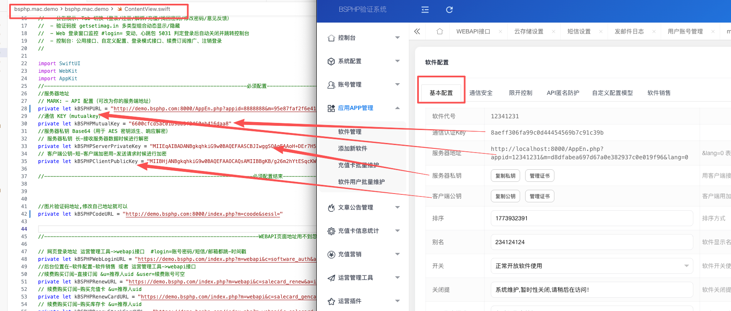Open the 用户账号管理 page tab

pos(685,32)
